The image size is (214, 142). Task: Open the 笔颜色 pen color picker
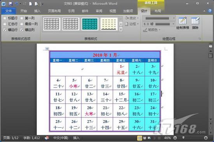[x=151, y=30]
